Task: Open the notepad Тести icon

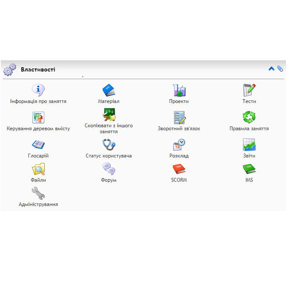Action: coord(249,90)
